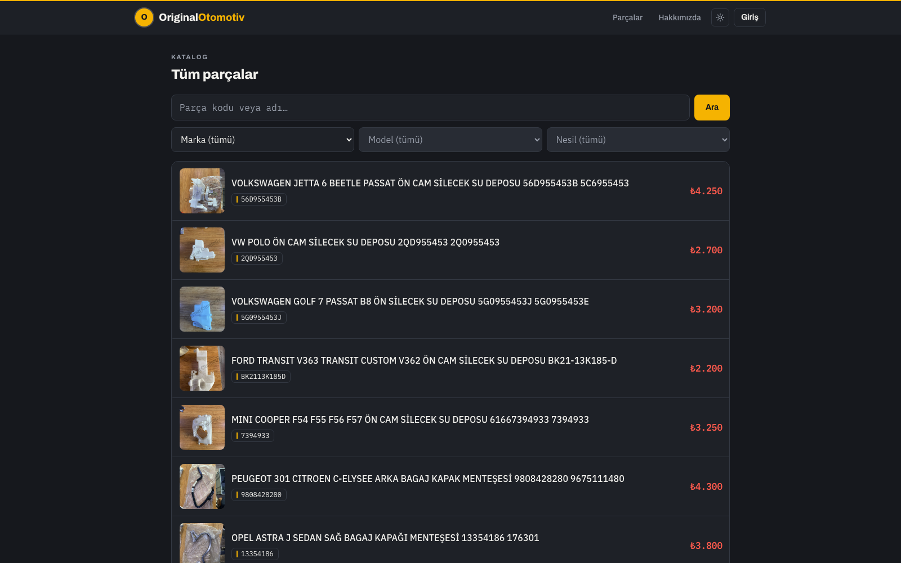
Task: Expand the Nesil (tümü) dropdown
Action: click(638, 140)
